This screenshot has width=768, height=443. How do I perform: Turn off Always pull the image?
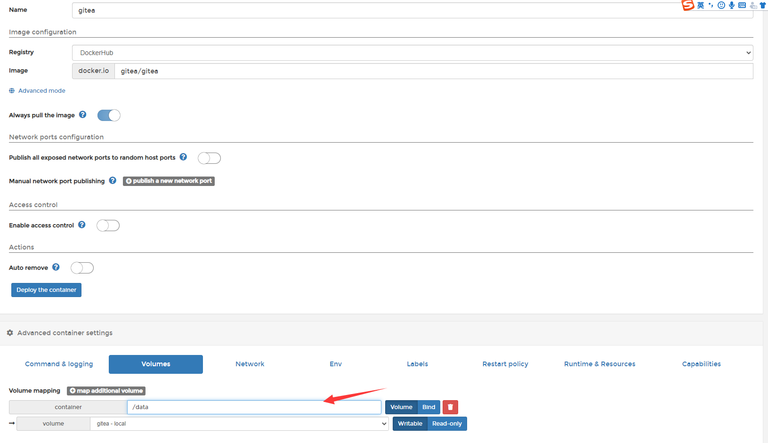point(109,115)
